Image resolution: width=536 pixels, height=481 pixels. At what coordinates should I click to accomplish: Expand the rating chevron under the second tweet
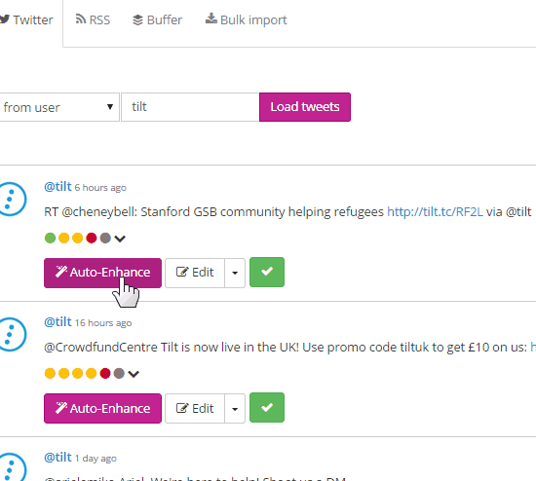pos(134,374)
